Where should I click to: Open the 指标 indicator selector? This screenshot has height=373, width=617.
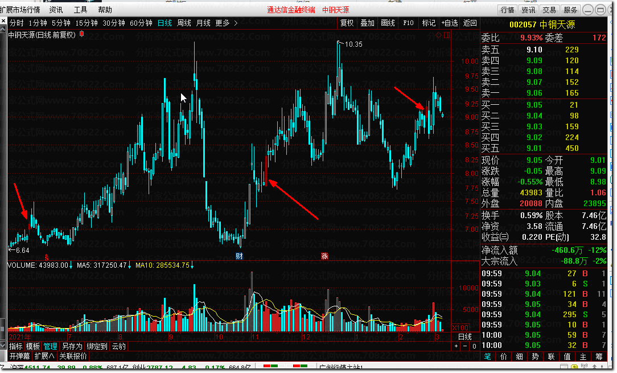coord(16,346)
